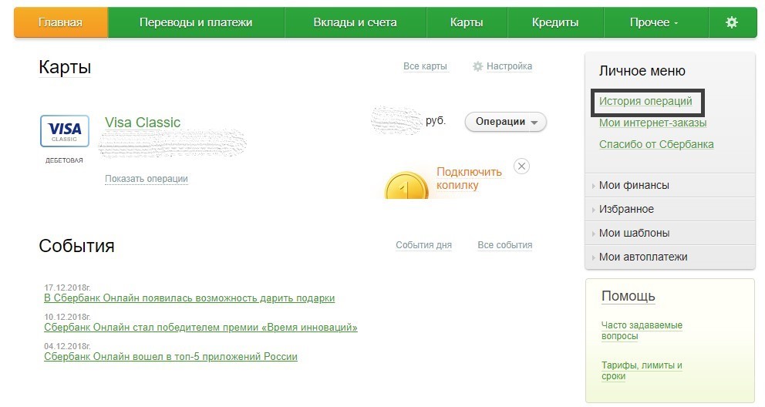Click the Спасибо от Сбербанка link
Image resolution: width=765 pixels, height=407 pixels.
(x=656, y=144)
